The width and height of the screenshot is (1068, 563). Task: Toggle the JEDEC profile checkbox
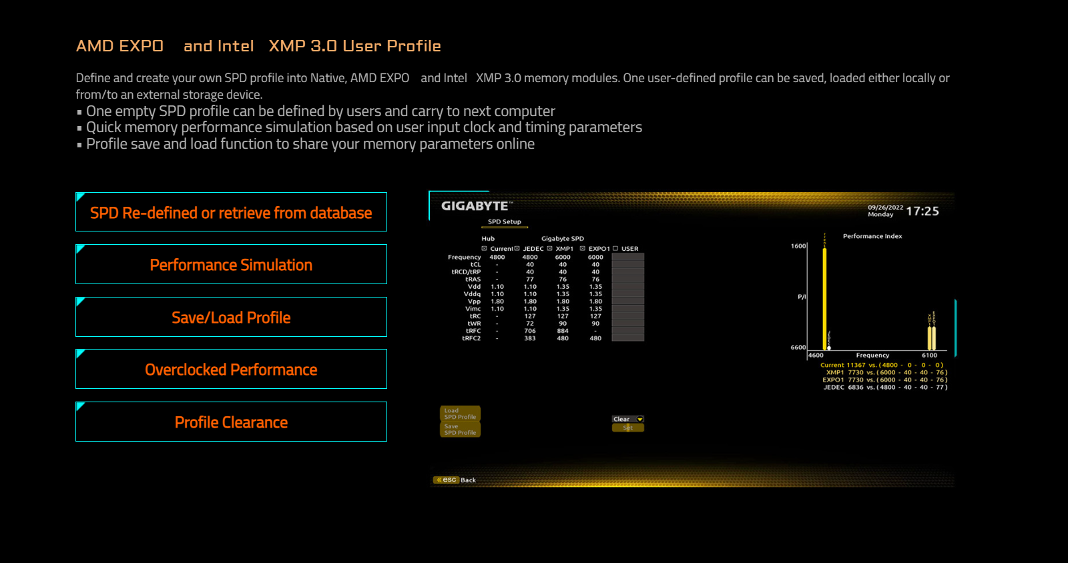pyautogui.click(x=517, y=248)
